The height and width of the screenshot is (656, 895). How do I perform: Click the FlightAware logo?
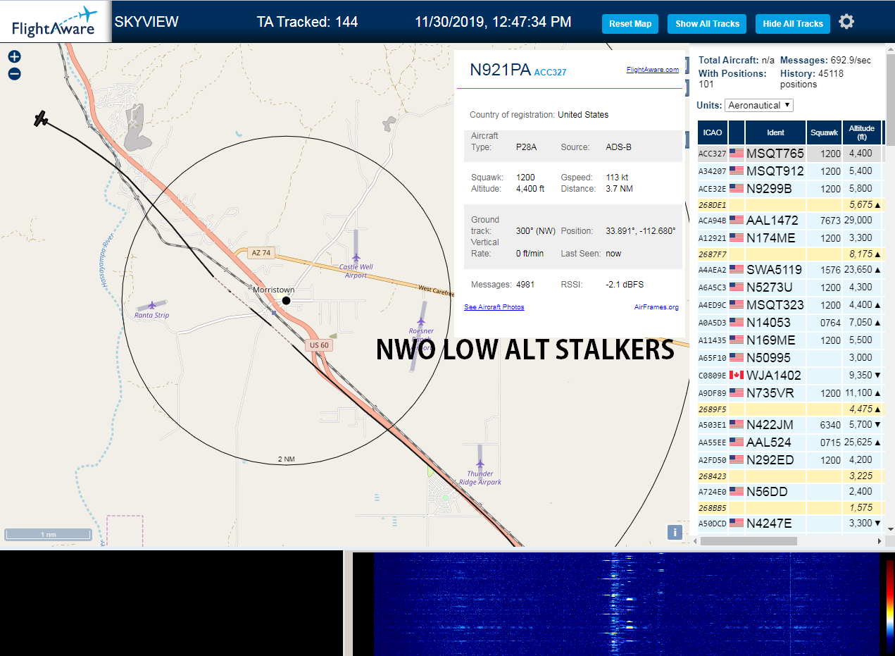pos(54,22)
